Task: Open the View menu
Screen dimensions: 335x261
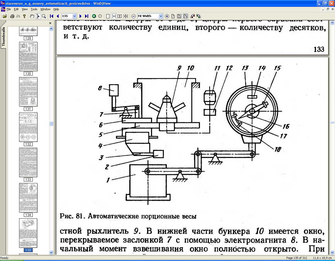Action: (25, 9)
